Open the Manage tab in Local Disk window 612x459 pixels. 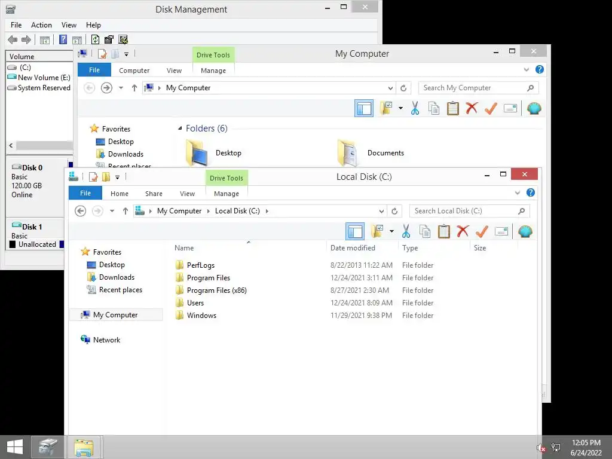click(227, 194)
